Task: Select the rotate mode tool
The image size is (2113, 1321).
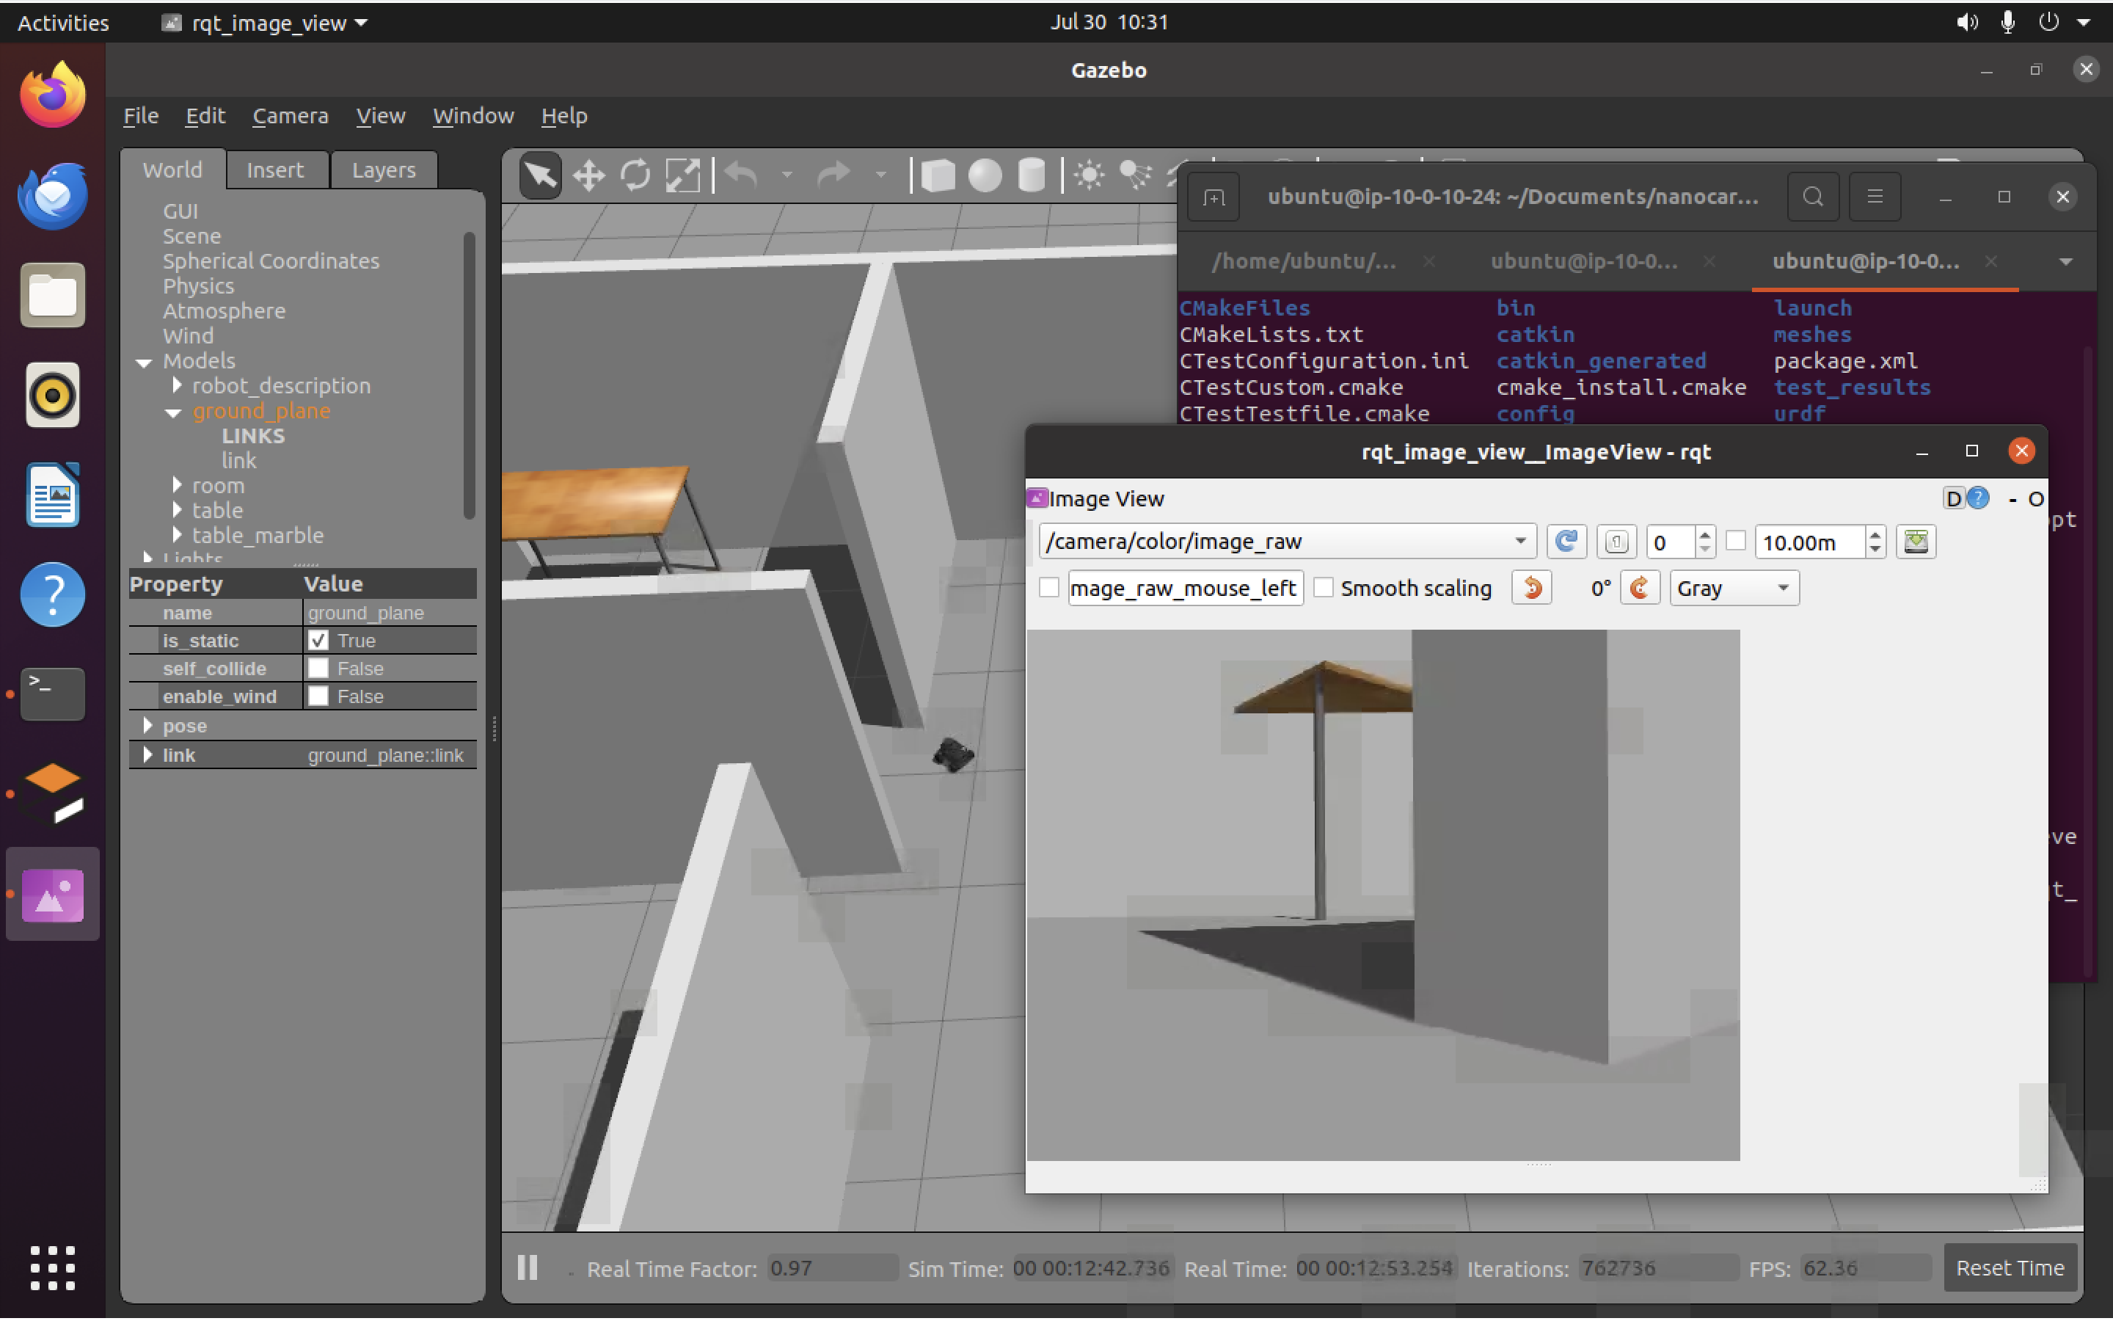Action: tap(635, 175)
